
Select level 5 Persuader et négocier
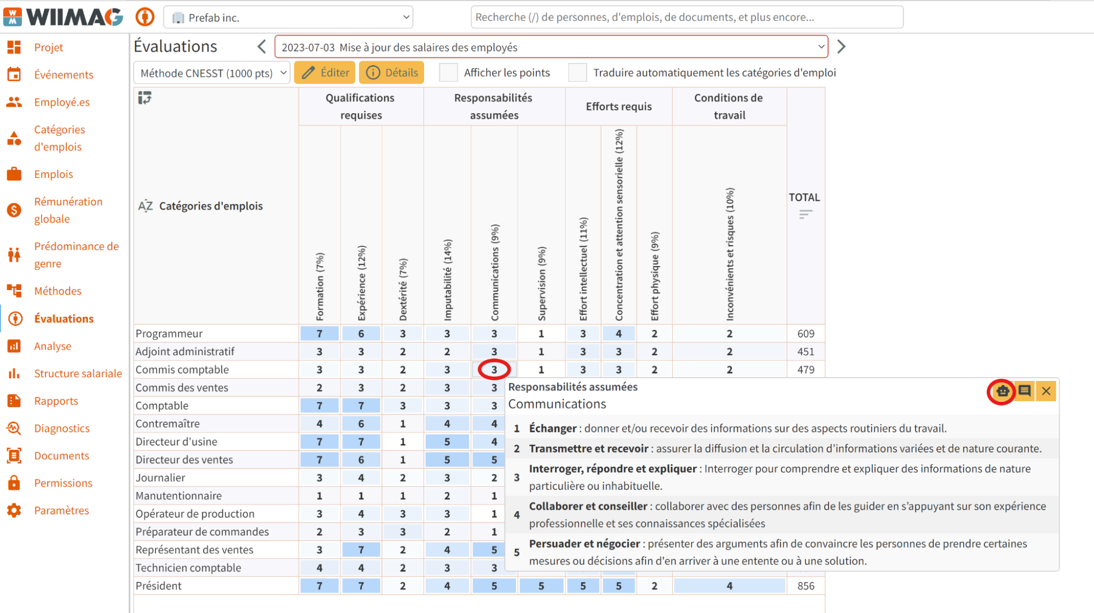(782, 552)
